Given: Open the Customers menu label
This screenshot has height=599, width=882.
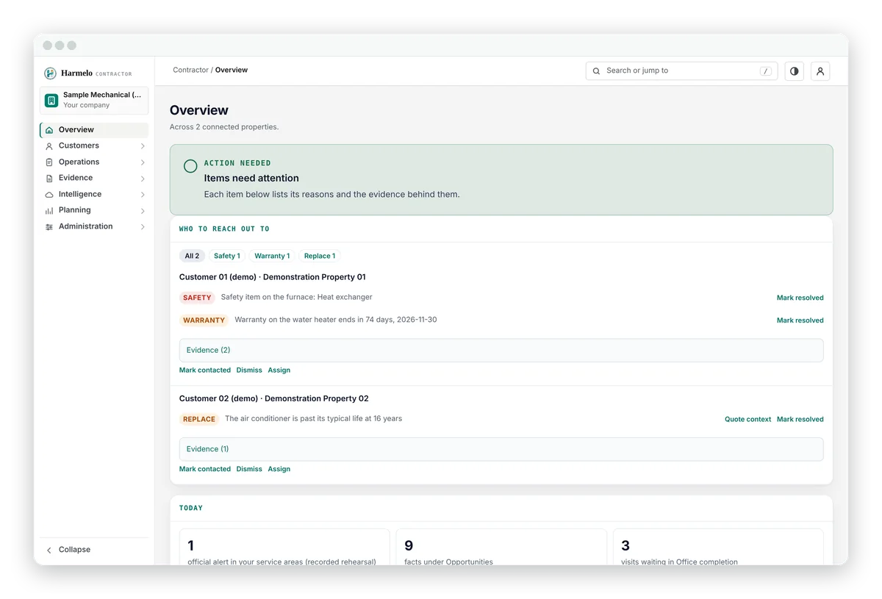Looking at the screenshot, I should click(79, 146).
